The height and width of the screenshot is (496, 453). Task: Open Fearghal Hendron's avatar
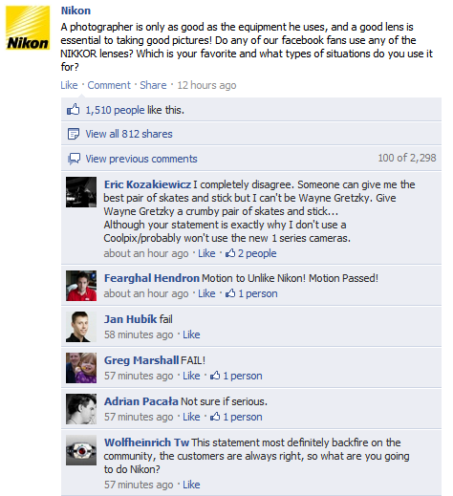[x=81, y=286]
